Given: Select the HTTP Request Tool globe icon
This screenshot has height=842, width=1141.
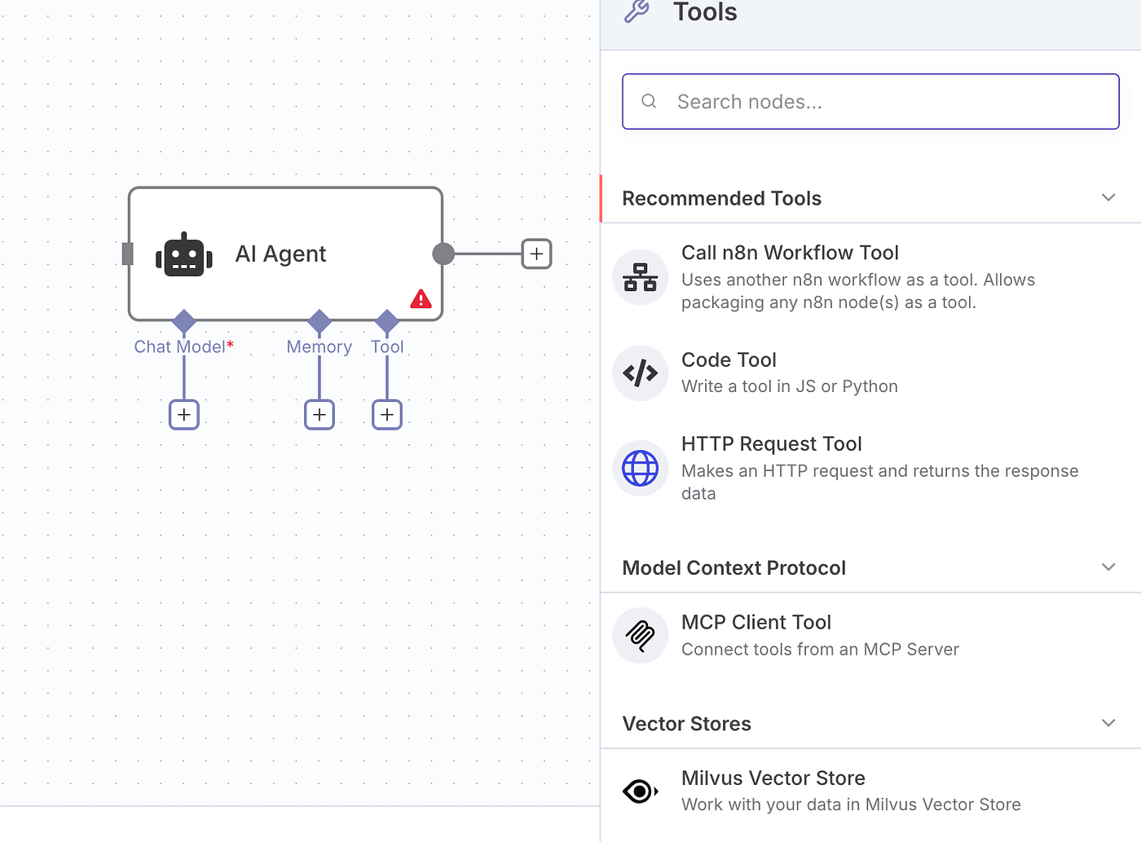Looking at the screenshot, I should tap(641, 469).
